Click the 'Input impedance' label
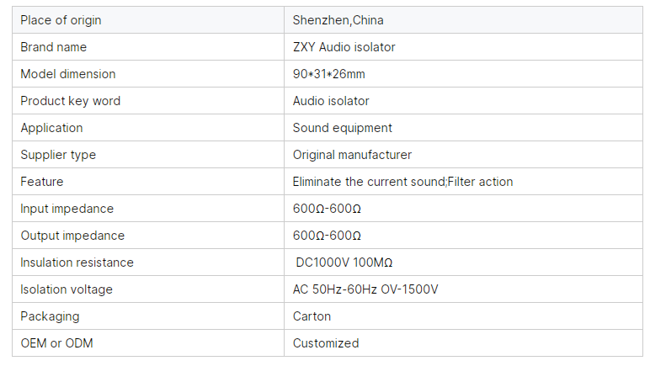This screenshot has width=650, height=366. pyautogui.click(x=67, y=209)
